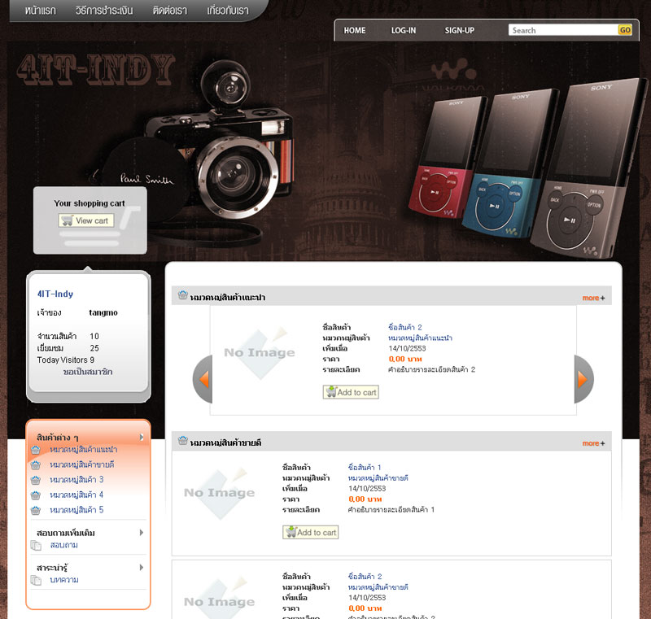This screenshot has height=619, width=651.
Task: Open the ติดต่อเรา menu item
Action: 170,11
